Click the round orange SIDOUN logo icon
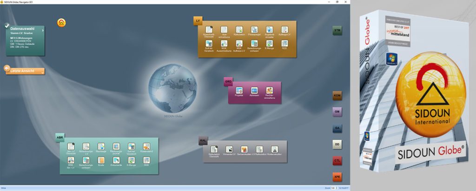This screenshot has height=191, width=476. (x=61, y=22)
